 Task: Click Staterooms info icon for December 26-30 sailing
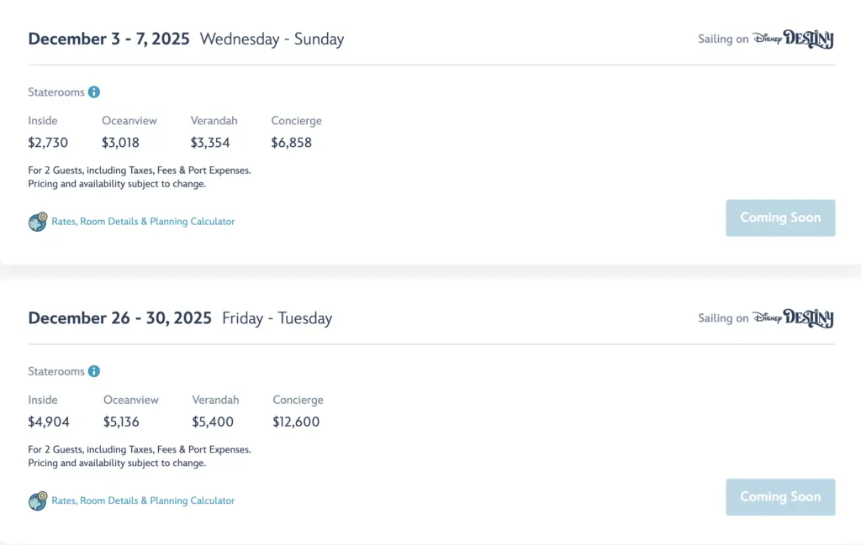pyautogui.click(x=94, y=371)
